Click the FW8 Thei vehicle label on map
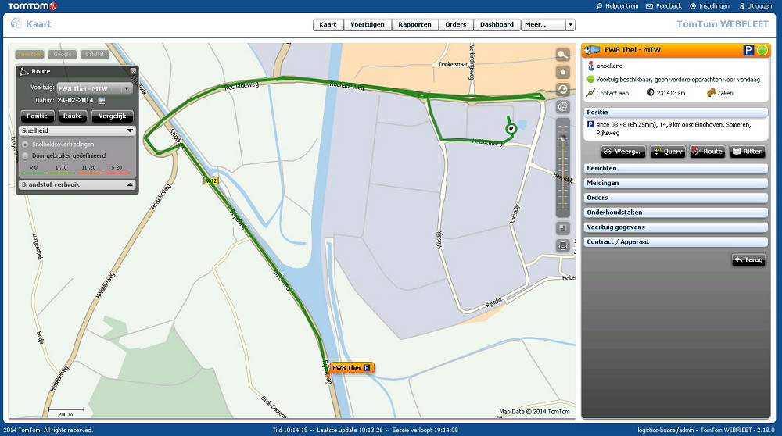The width and height of the screenshot is (782, 436). tap(351, 368)
